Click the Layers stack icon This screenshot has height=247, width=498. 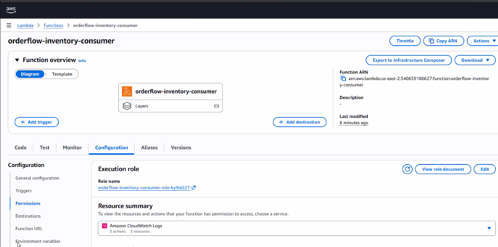point(127,106)
